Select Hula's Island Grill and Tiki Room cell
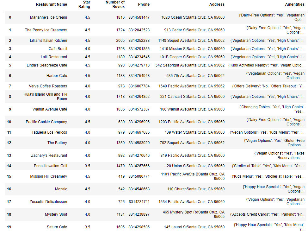This screenshot has width=308, height=235. pos(45,97)
